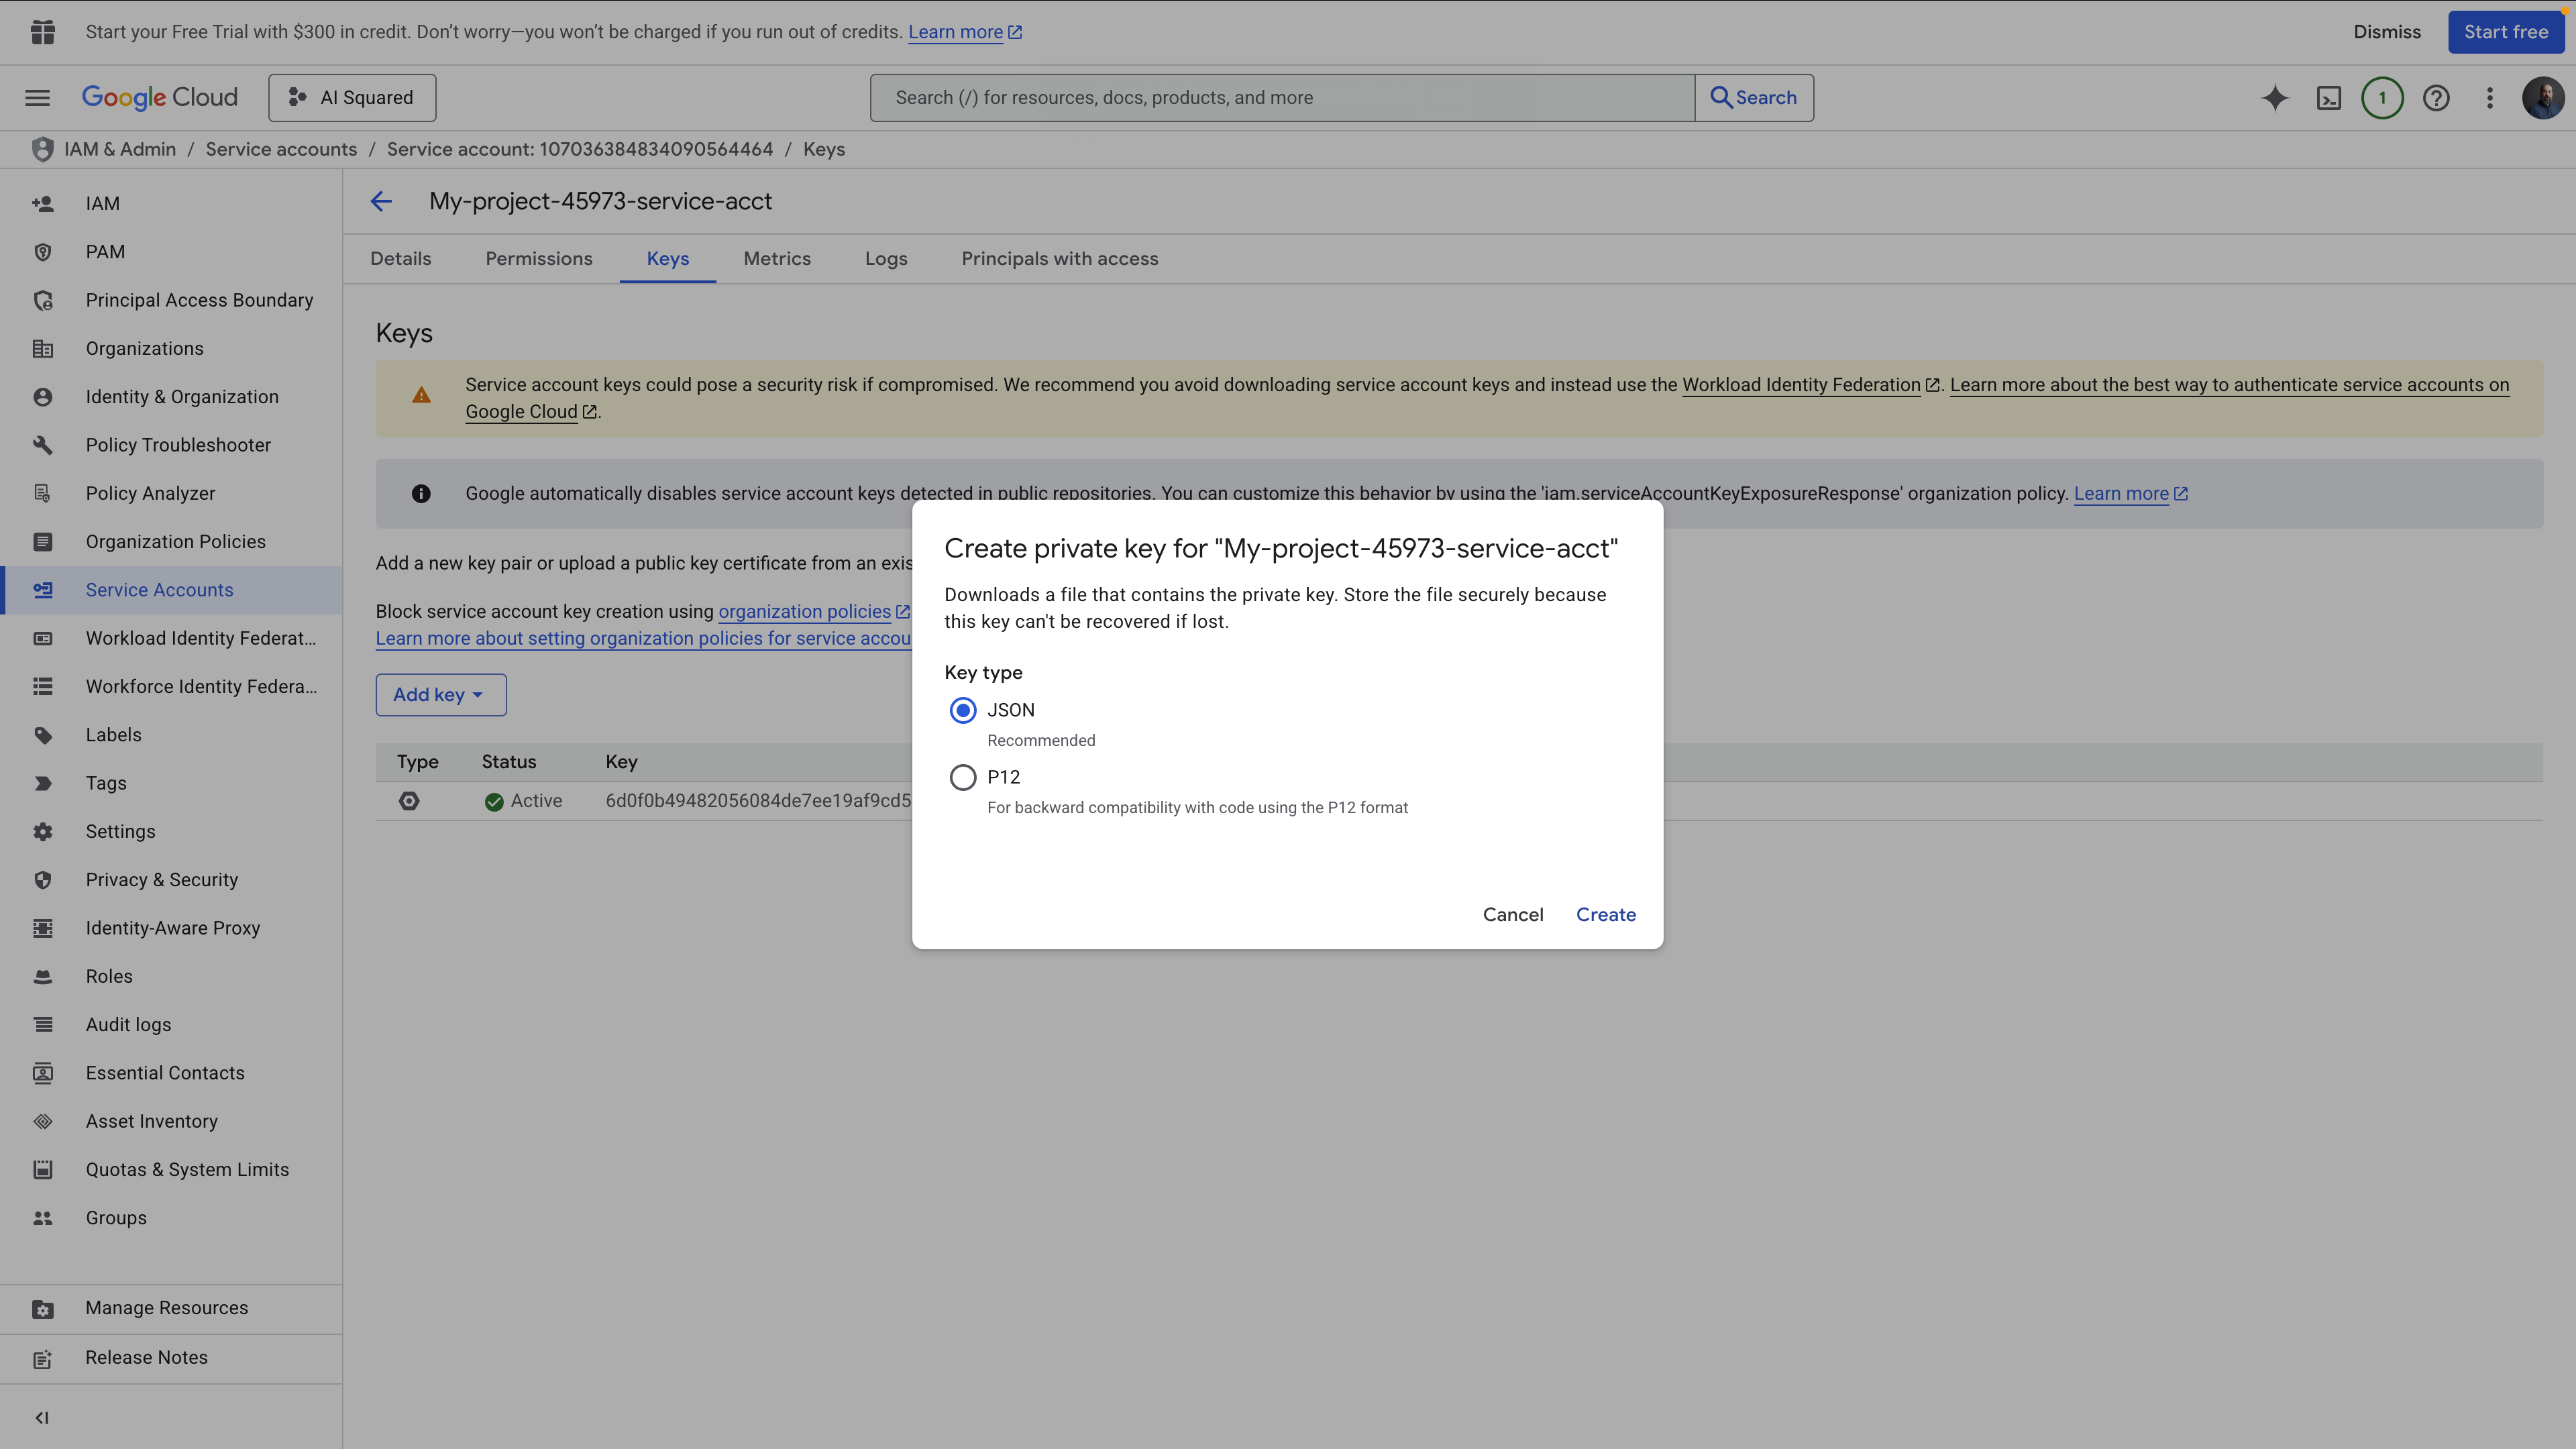Image resolution: width=2576 pixels, height=1449 pixels.
Task: Open notifications badge showing 1
Action: pyautogui.click(x=2382, y=97)
